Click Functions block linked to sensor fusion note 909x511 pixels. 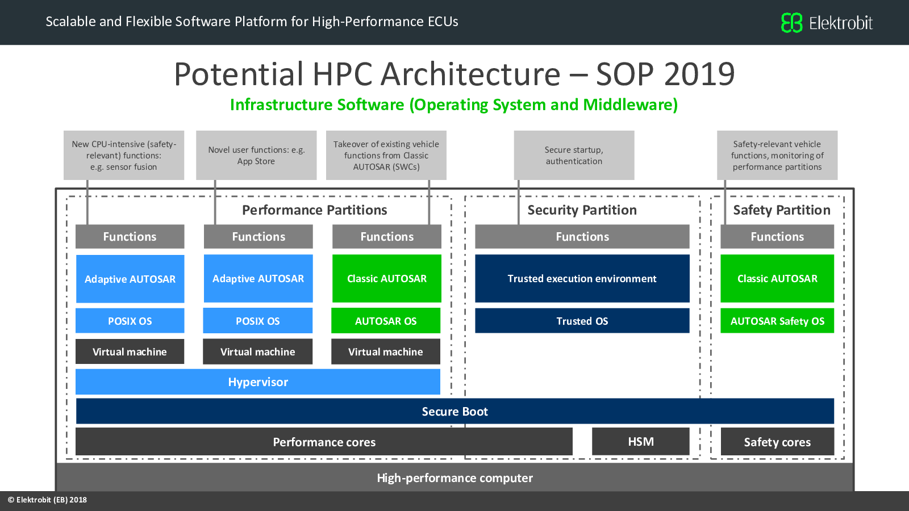(x=130, y=237)
